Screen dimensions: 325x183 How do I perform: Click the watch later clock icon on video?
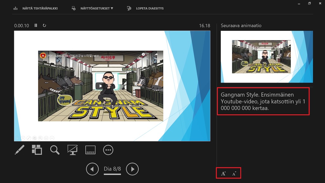point(143,54)
